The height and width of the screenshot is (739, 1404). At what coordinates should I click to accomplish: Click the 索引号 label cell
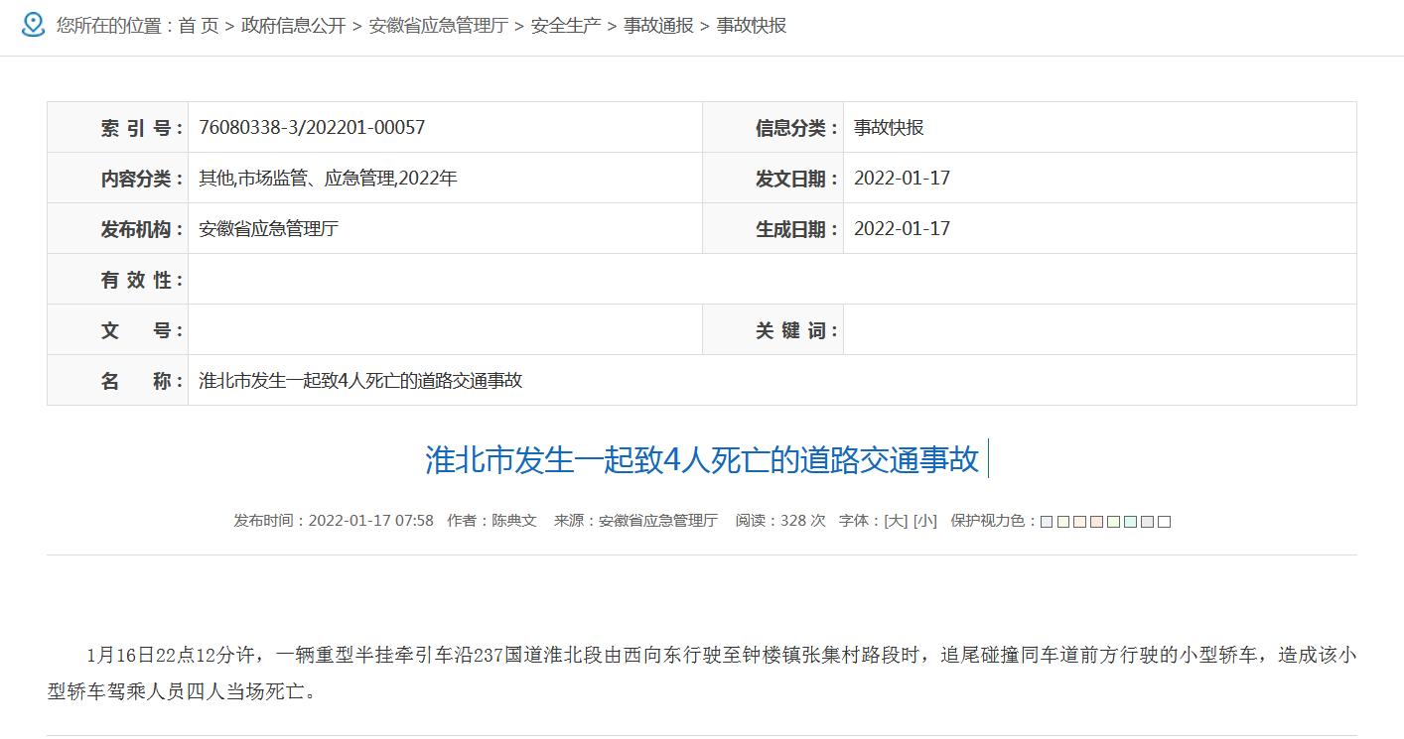[118, 127]
